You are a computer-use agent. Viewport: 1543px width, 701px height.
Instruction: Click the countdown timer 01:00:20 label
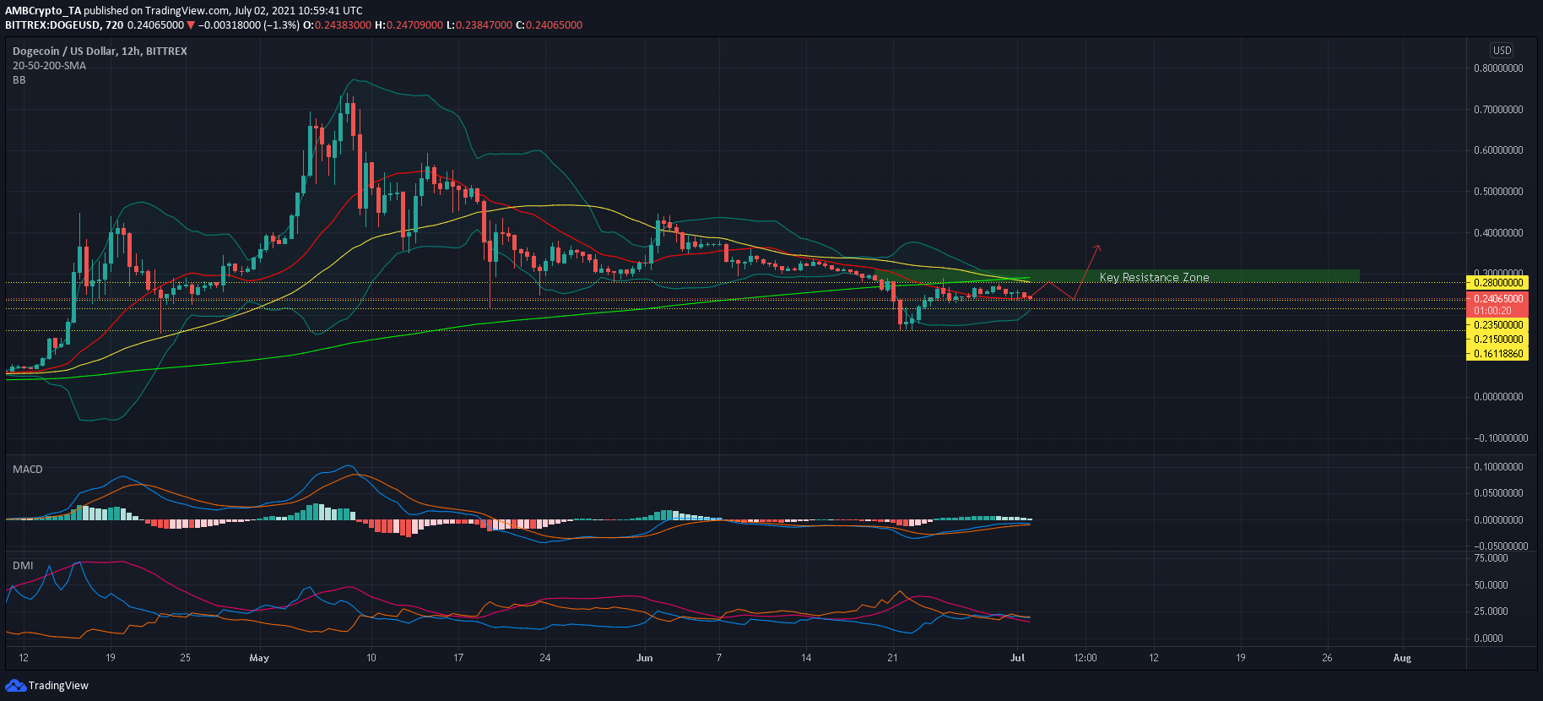pyautogui.click(x=1497, y=311)
